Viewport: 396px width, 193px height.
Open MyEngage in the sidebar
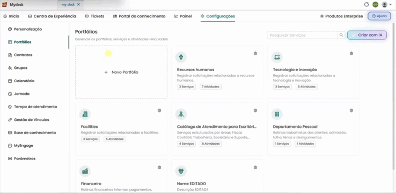21,146
